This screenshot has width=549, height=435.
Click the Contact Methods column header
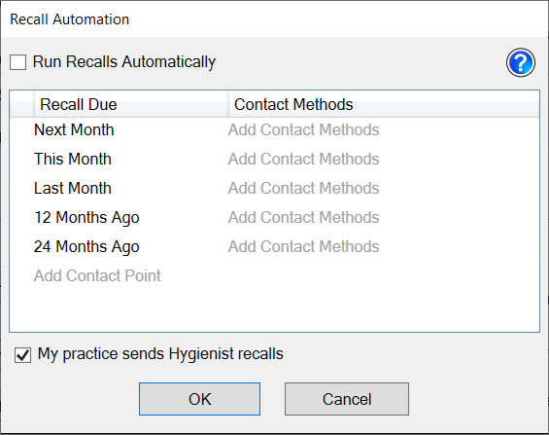coord(384,104)
